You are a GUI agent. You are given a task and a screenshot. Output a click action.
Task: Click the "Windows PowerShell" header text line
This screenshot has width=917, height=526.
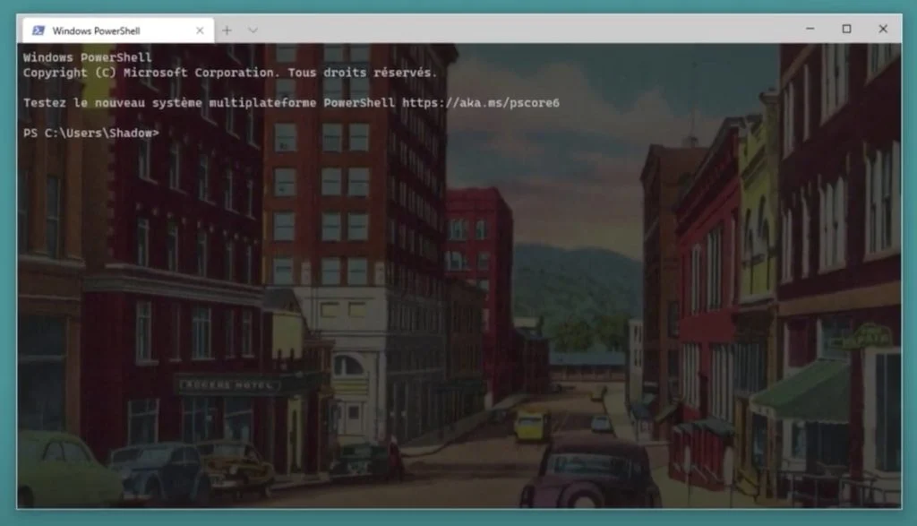click(87, 57)
